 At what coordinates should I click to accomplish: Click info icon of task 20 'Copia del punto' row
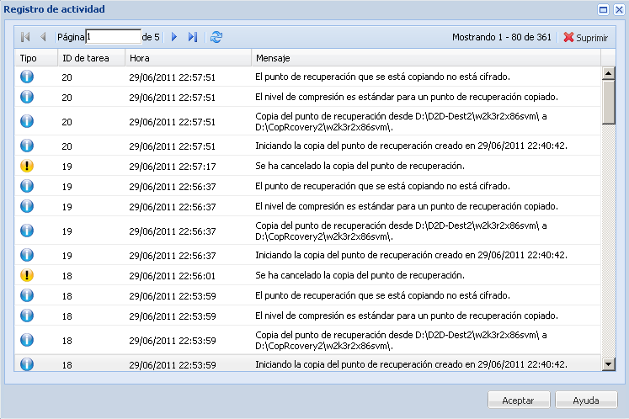(27, 121)
